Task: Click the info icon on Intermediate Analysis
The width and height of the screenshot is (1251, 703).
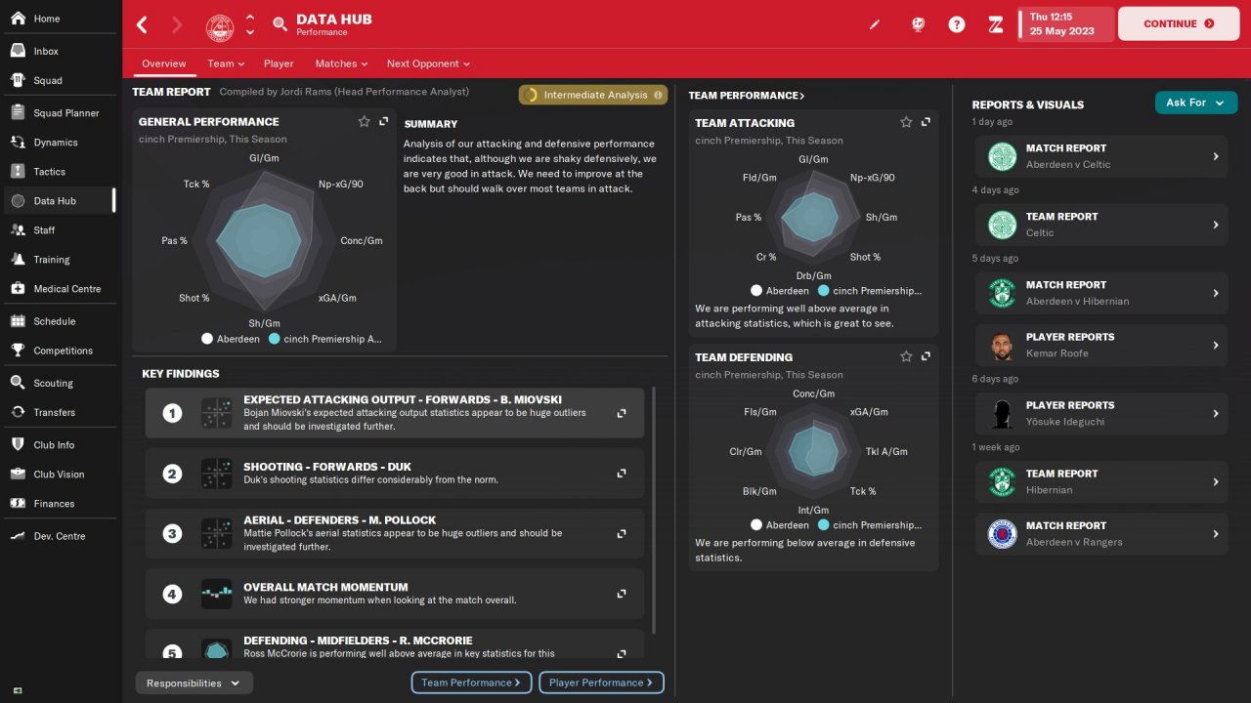Action: pyautogui.click(x=658, y=95)
